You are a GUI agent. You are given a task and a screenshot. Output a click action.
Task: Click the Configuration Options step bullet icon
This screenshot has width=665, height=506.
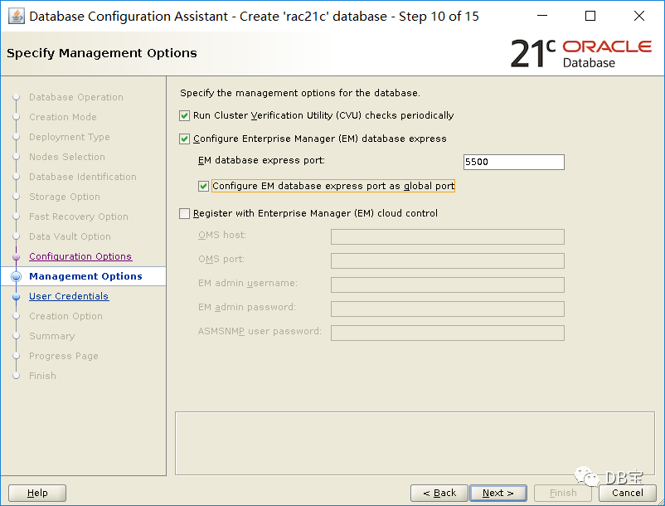(x=16, y=257)
